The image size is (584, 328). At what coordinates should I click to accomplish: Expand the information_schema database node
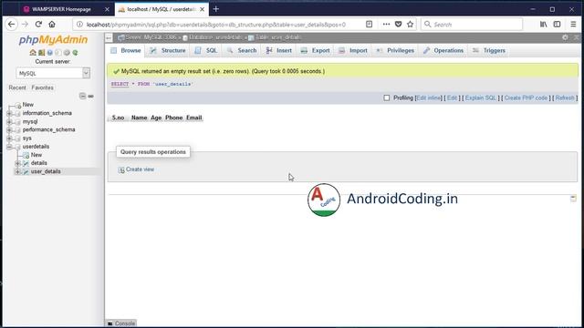(x=9, y=113)
